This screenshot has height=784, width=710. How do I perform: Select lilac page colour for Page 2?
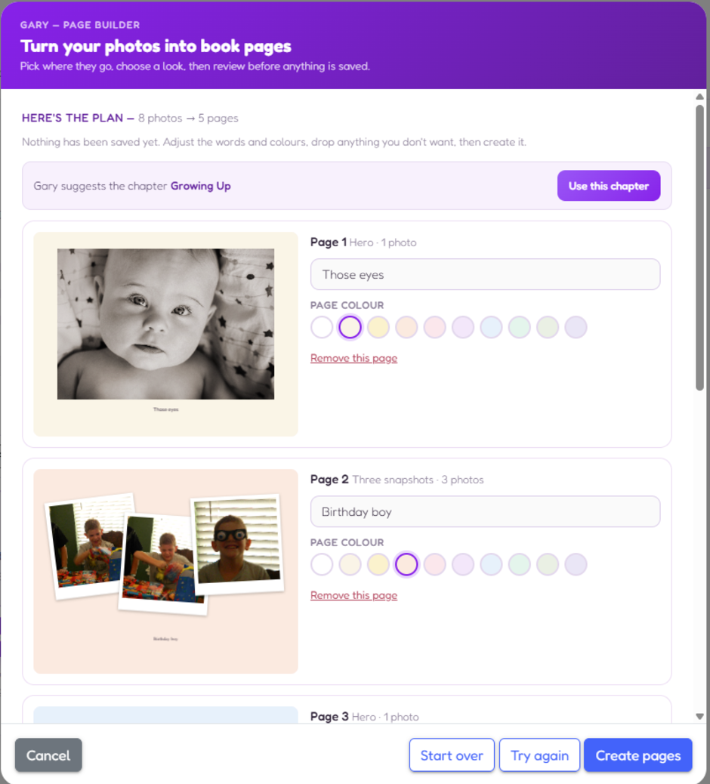point(463,564)
